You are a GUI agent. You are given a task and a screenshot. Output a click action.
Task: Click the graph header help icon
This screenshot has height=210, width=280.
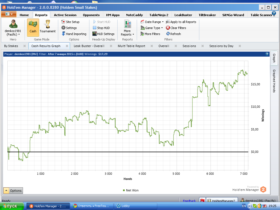pos(267,54)
